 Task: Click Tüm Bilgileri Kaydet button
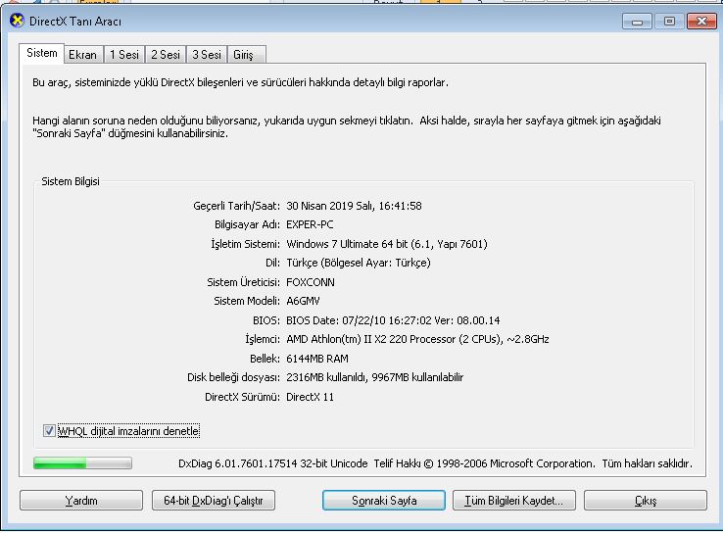(x=514, y=501)
